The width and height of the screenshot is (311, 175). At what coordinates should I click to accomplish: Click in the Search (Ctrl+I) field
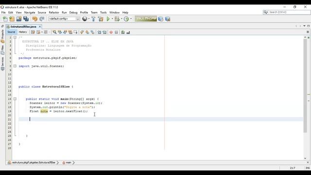[x=289, y=12]
